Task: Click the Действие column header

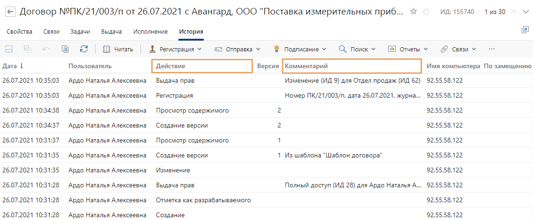Action: (x=202, y=66)
